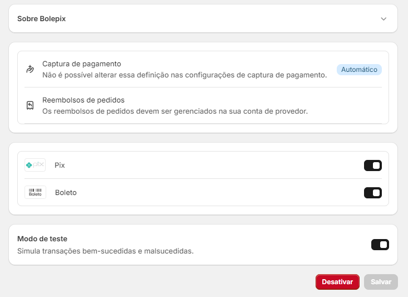The image size is (408, 297).
Task: Click the Modo de teste heading
Action: pyautogui.click(x=42, y=238)
